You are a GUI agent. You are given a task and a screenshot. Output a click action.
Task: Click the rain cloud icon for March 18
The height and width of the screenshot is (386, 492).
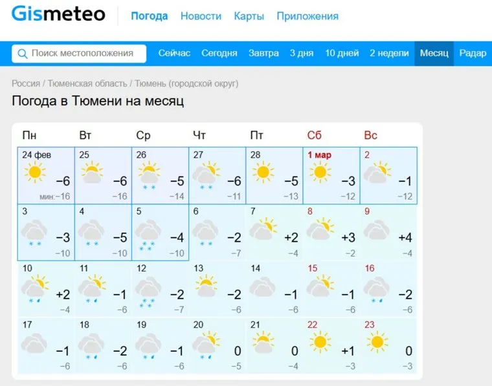tap(91, 343)
